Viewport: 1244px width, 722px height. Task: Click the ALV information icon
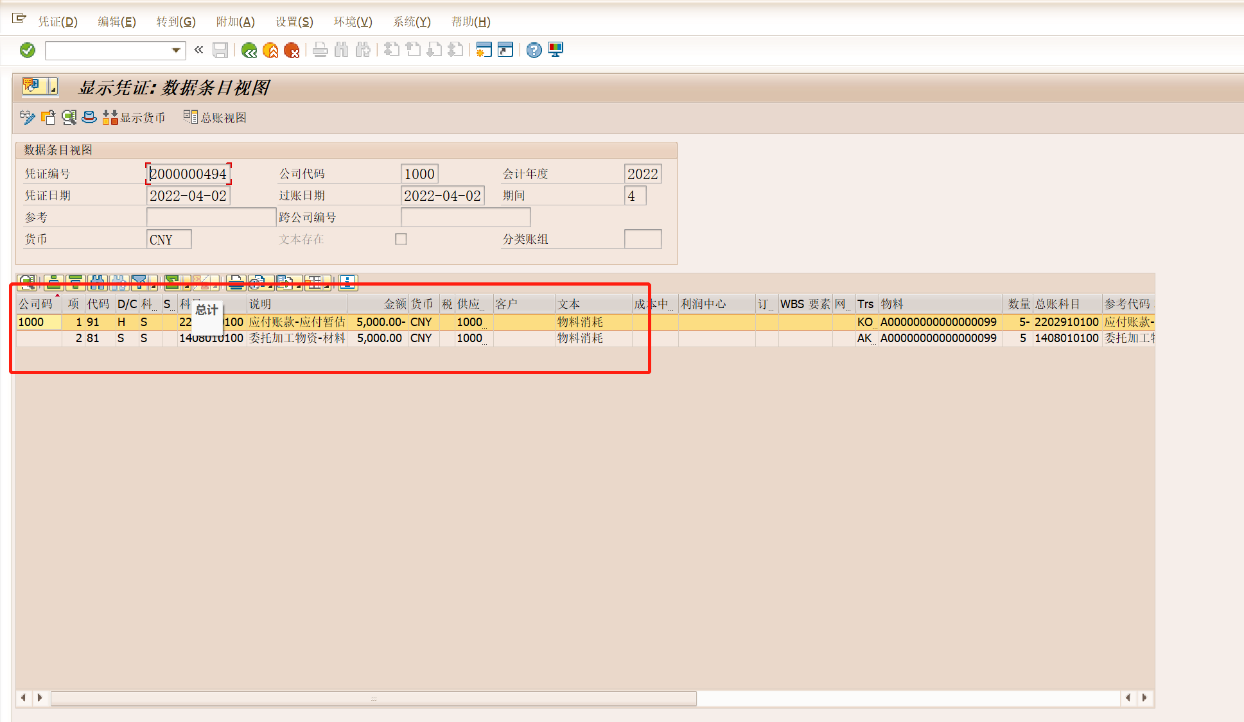point(347,282)
